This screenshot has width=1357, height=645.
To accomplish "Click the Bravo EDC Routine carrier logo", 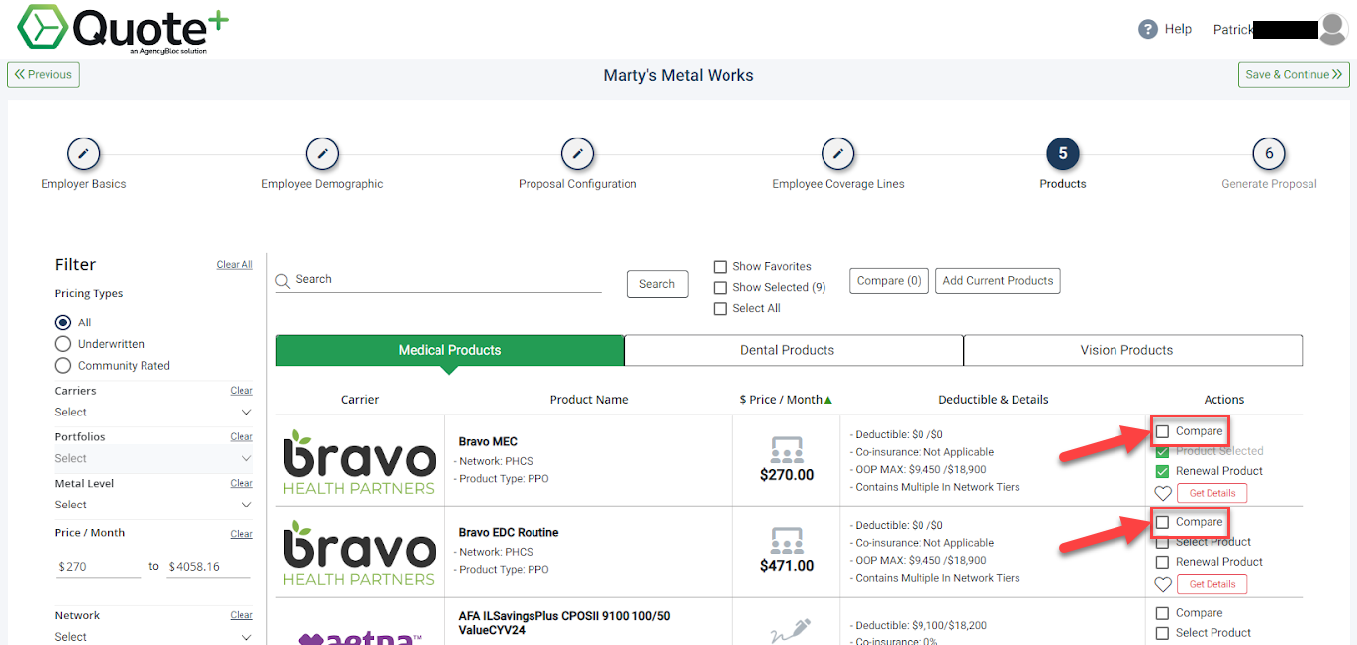I will (359, 552).
